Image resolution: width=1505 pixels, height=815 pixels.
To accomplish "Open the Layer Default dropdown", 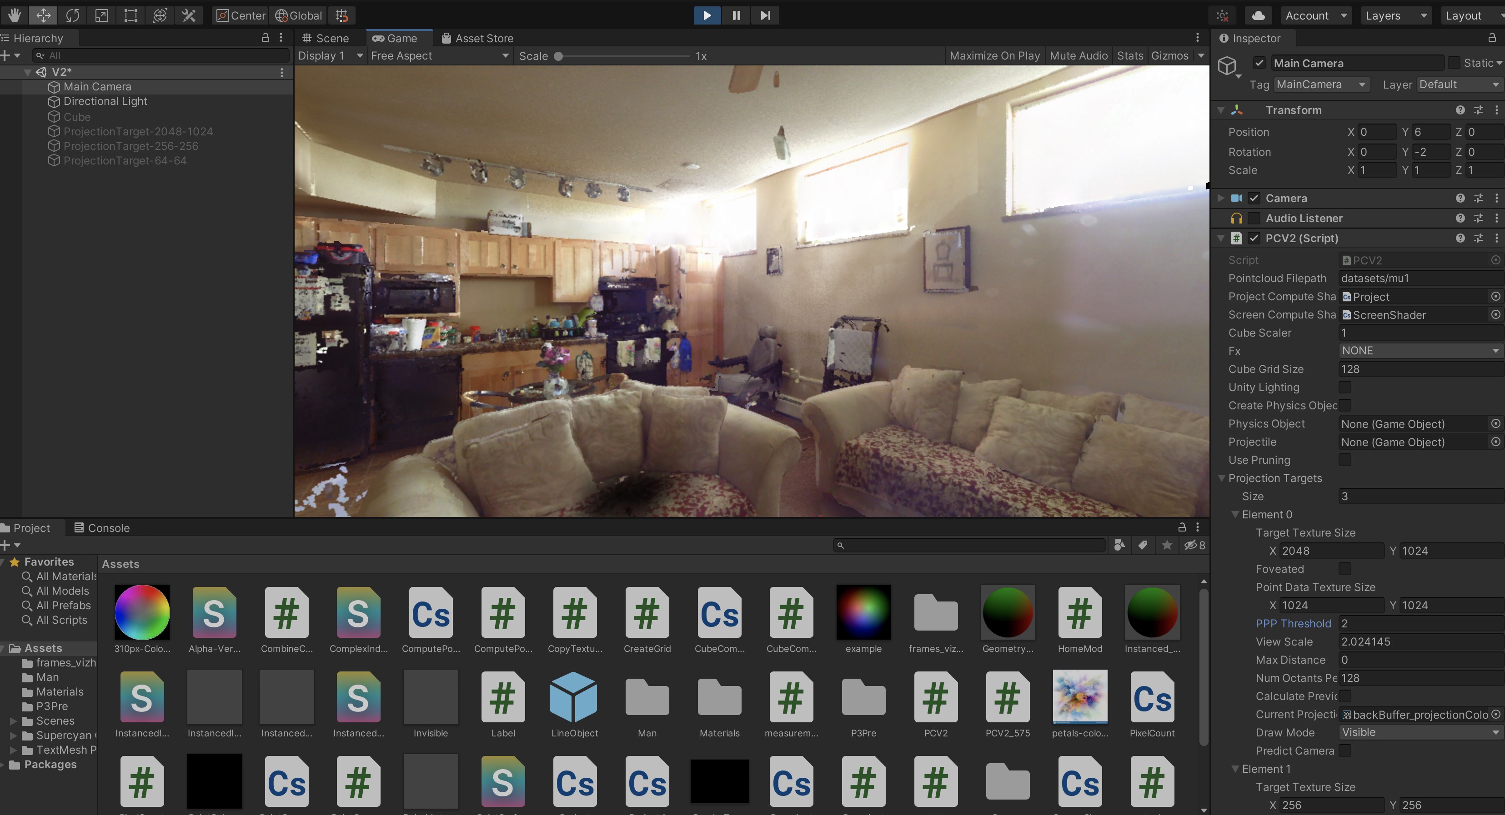I will pyautogui.click(x=1460, y=84).
